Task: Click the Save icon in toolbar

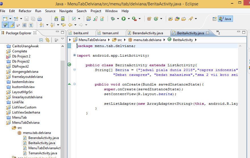Action: [26, 19]
